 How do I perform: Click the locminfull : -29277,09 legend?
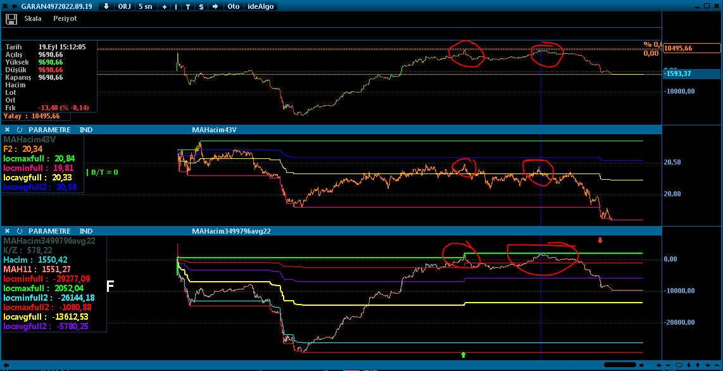click(47, 279)
